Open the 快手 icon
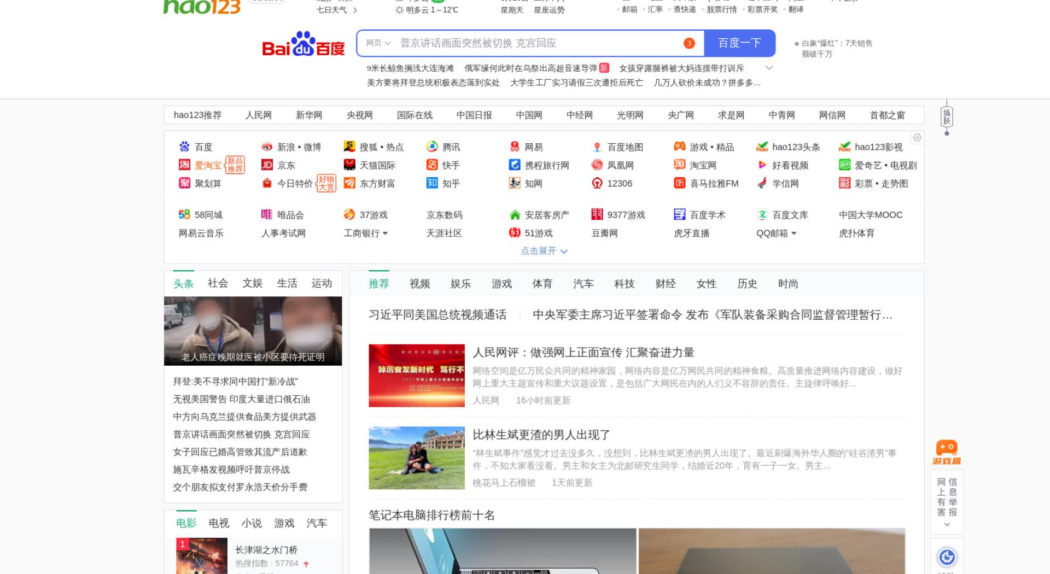The height and width of the screenshot is (574, 1050). [x=432, y=165]
